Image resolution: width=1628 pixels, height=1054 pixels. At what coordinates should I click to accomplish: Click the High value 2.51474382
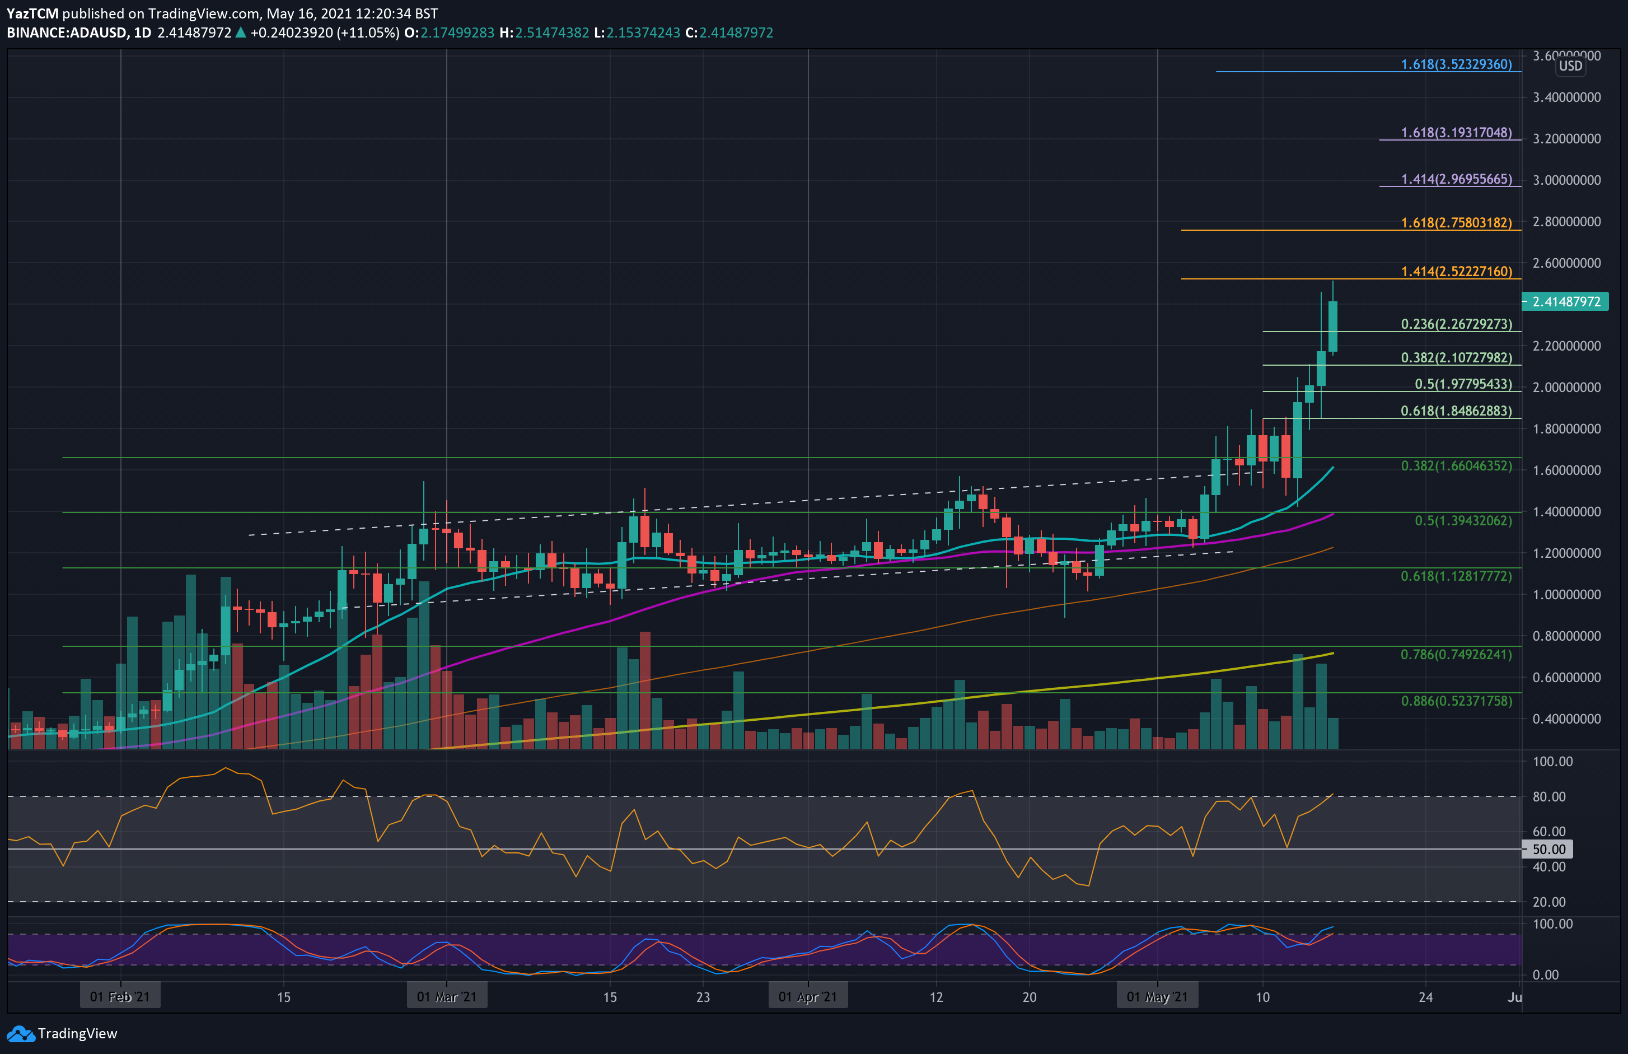[552, 33]
